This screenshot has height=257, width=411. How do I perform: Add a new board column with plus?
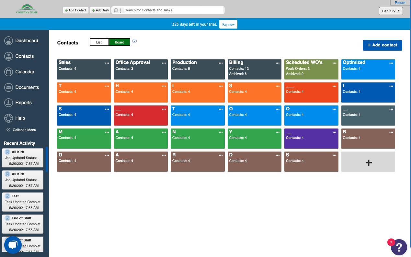(x=368, y=162)
